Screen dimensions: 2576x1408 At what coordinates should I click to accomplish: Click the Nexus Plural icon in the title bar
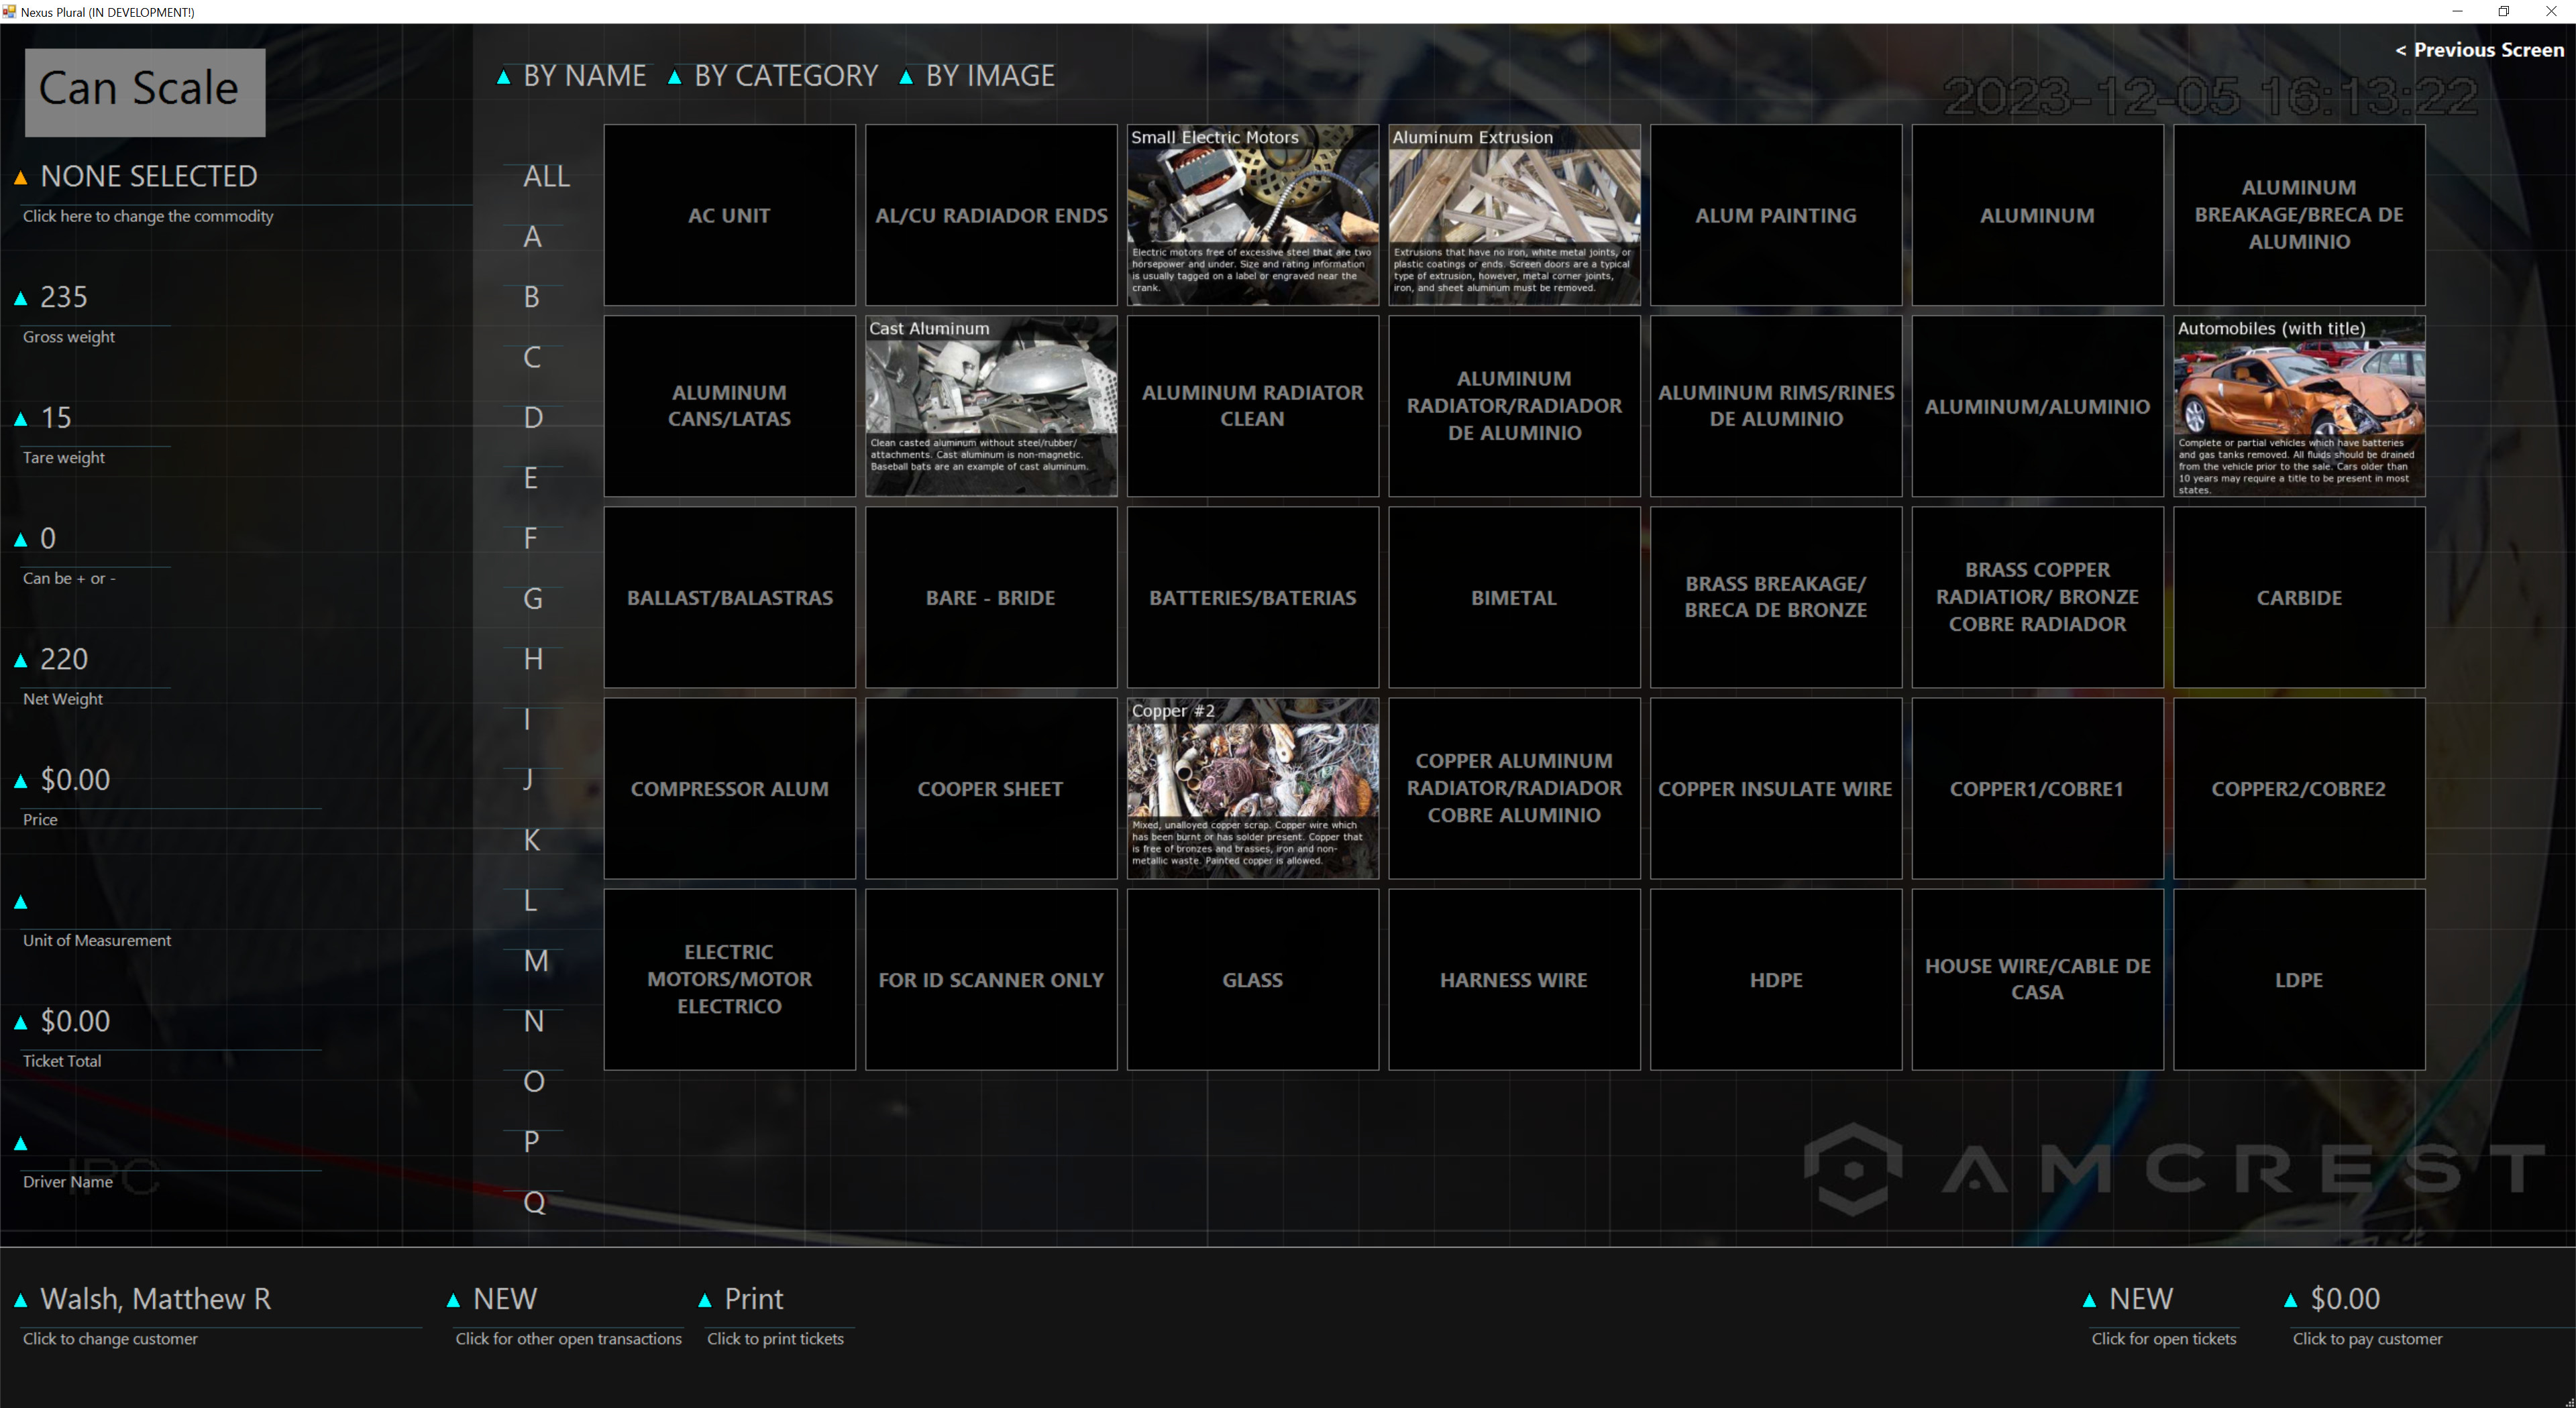click(x=10, y=12)
